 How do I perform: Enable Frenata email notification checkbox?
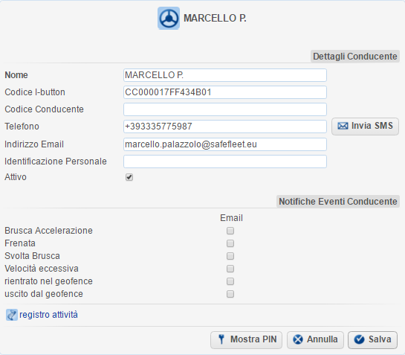[230, 243]
